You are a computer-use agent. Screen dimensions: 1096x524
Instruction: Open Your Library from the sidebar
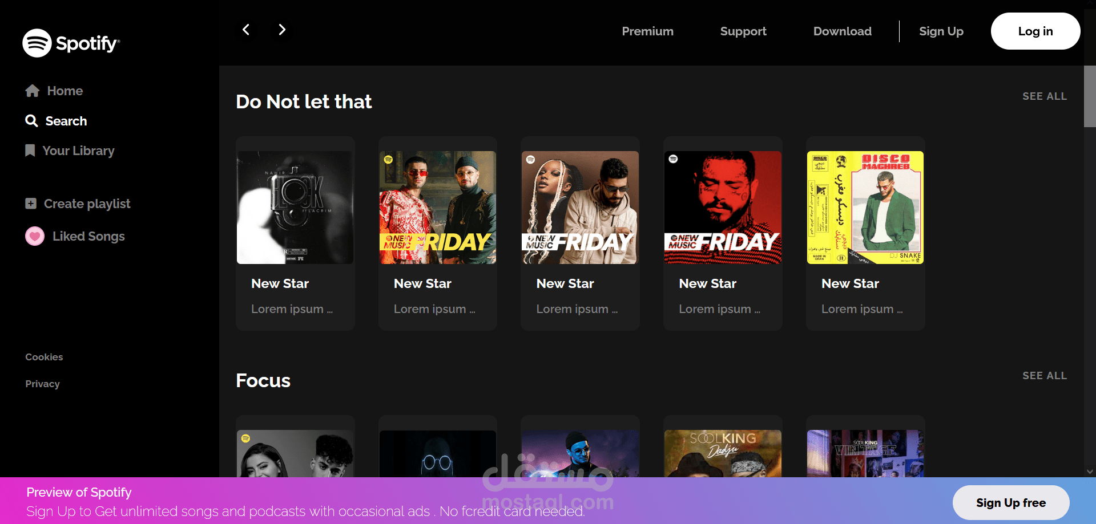[x=78, y=151]
